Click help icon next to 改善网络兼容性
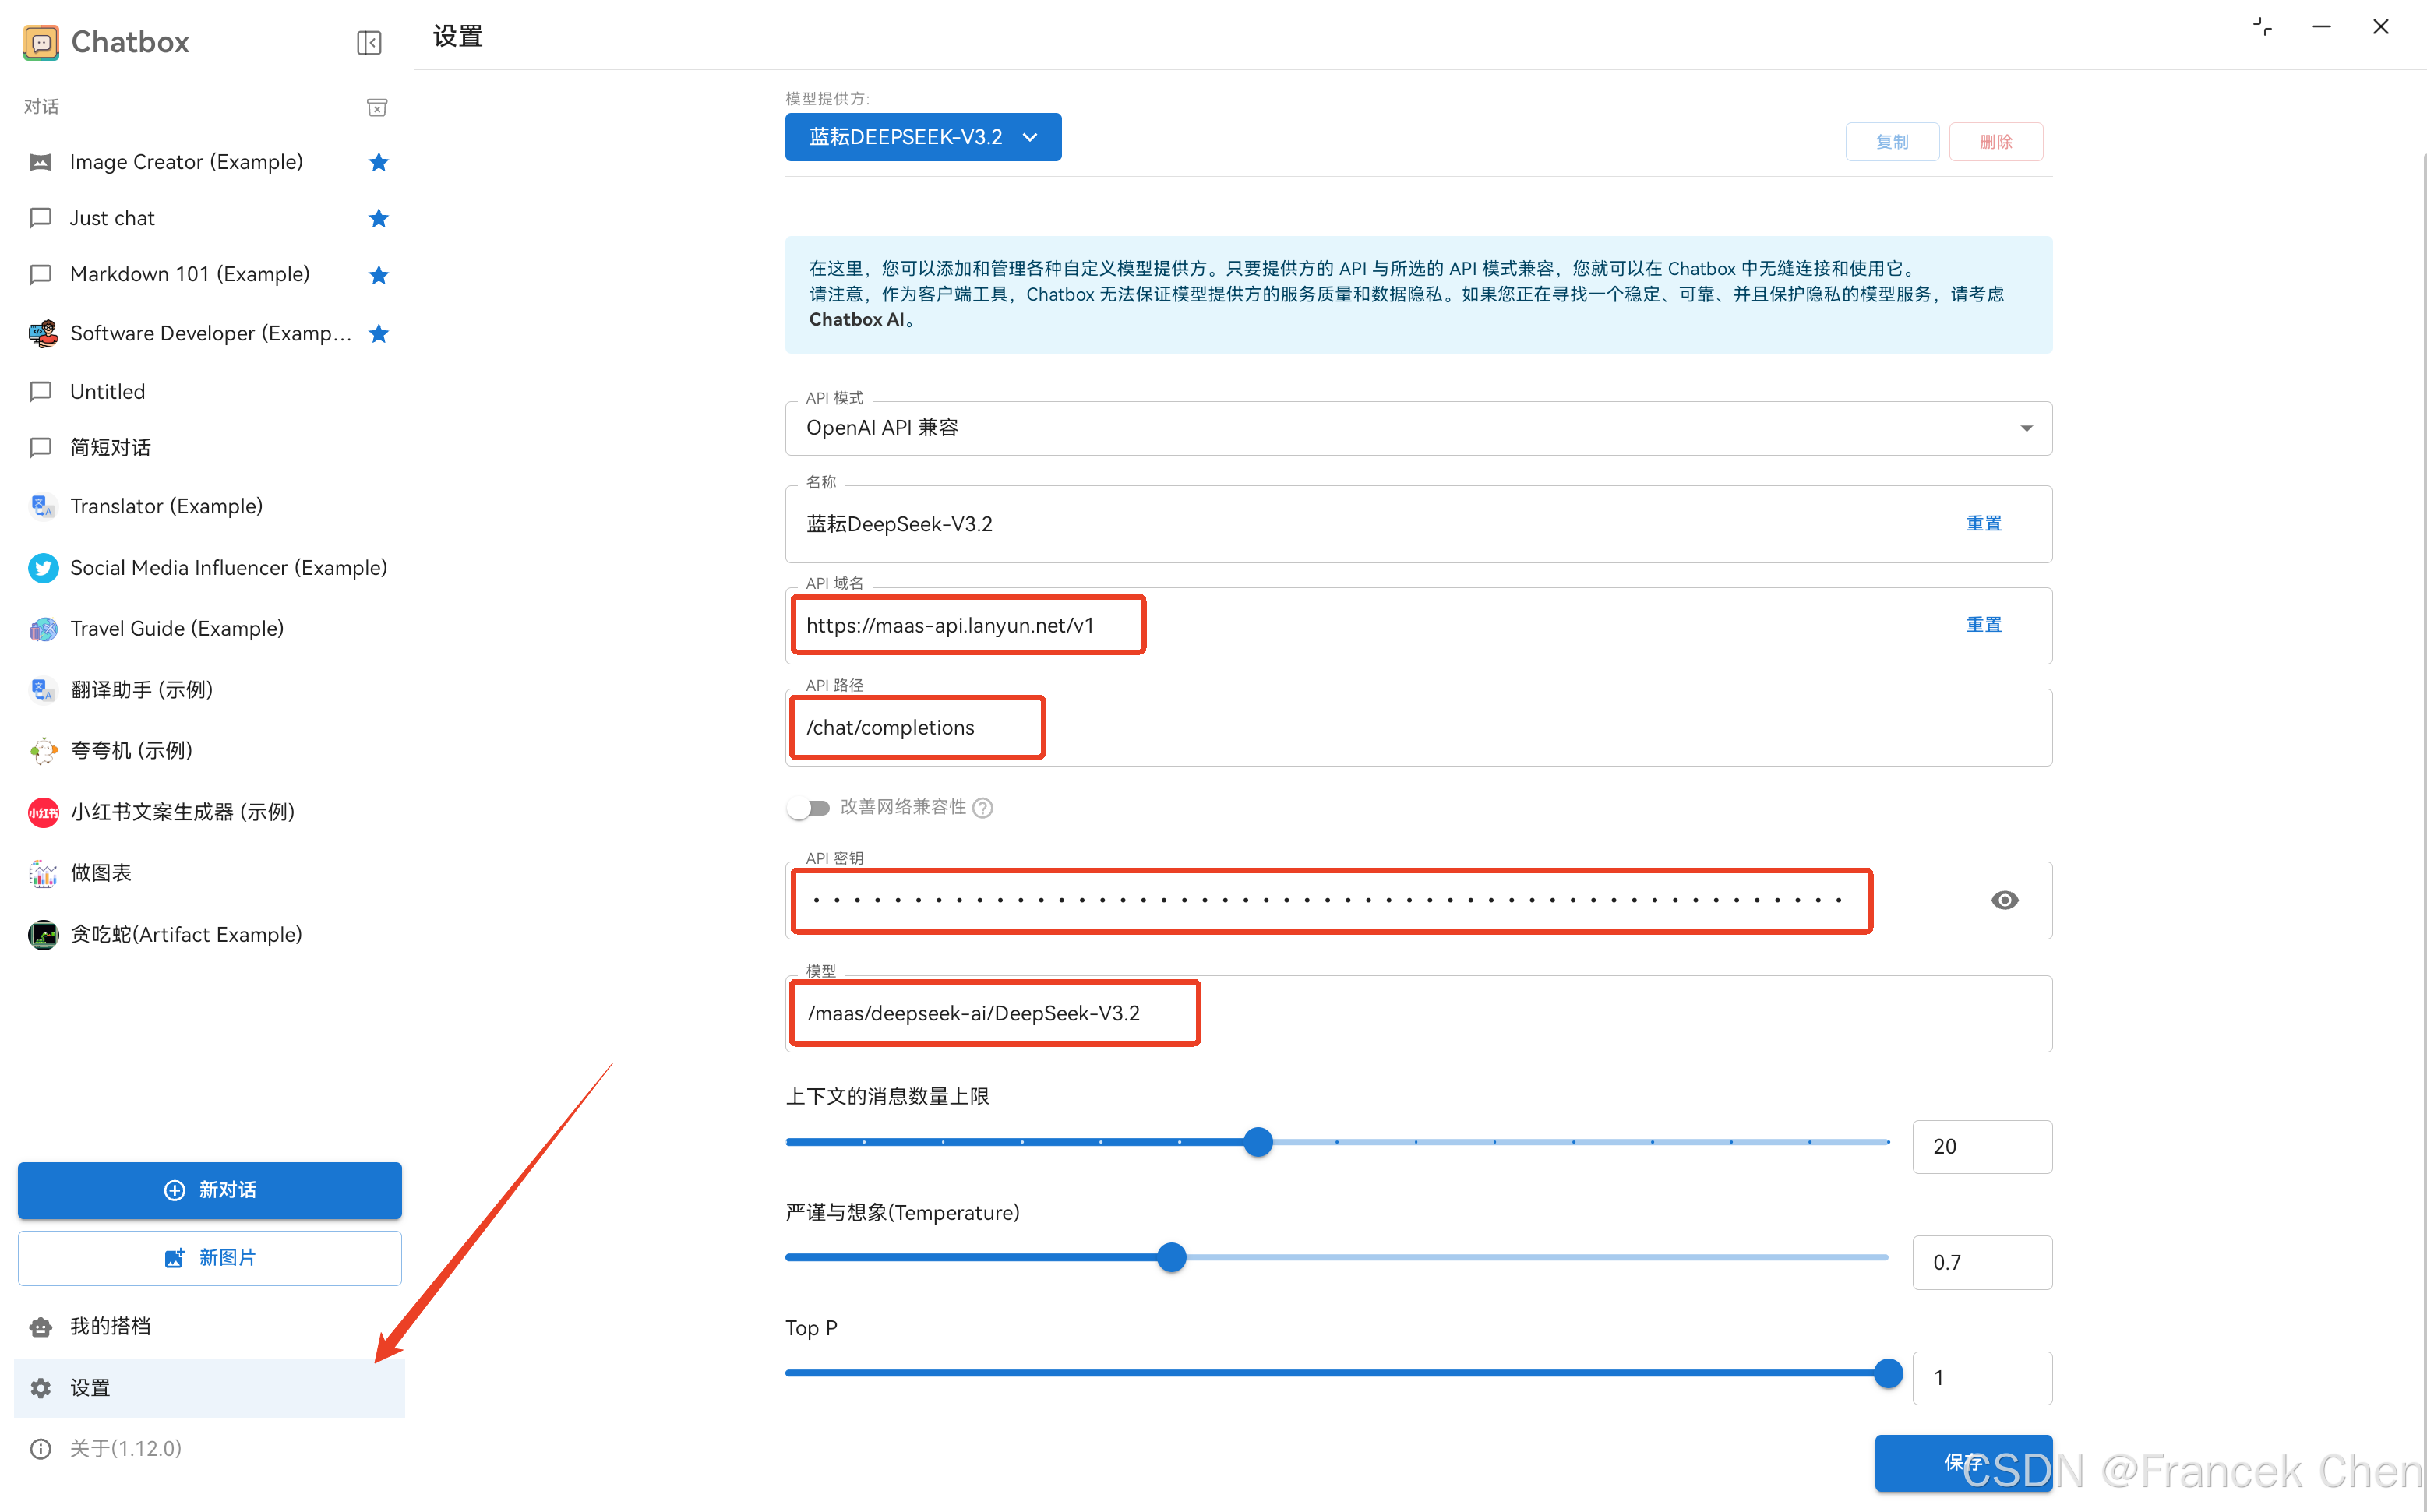 983,808
